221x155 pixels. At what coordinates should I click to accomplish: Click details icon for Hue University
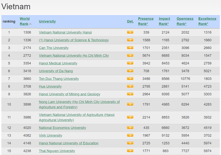pyautogui.click(x=130, y=86)
